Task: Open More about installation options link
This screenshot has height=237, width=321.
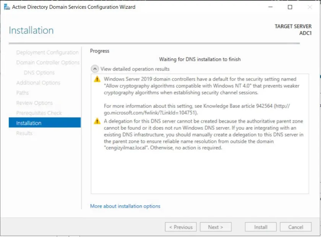Action: tap(125, 206)
